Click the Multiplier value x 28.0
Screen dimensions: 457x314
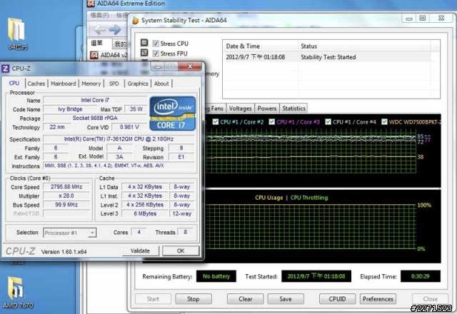tap(66, 196)
